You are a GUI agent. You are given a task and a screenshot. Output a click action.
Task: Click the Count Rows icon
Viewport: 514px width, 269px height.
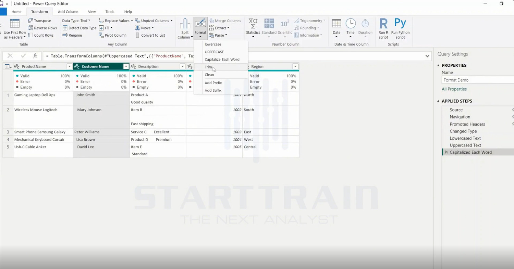pos(30,35)
